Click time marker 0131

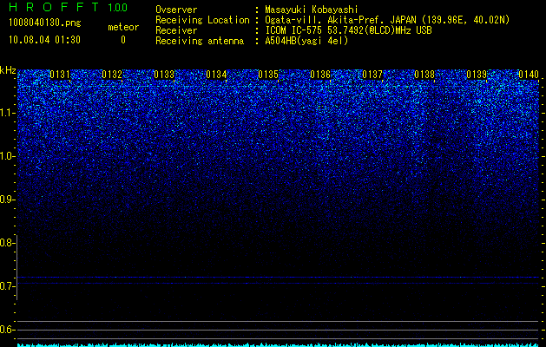(60, 75)
